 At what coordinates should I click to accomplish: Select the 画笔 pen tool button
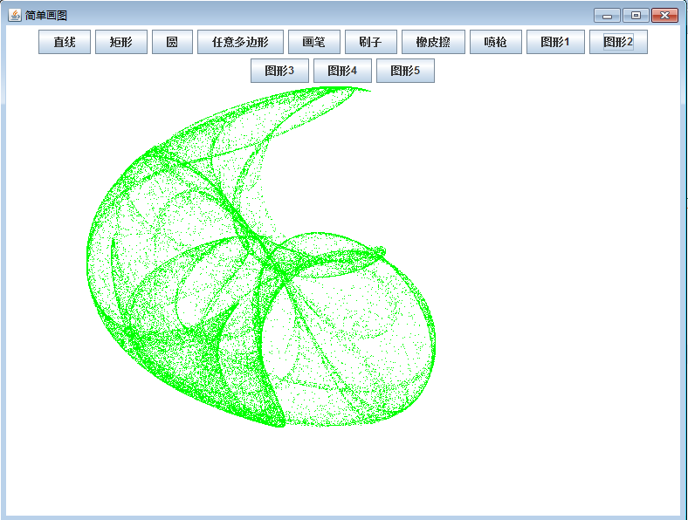(x=314, y=42)
